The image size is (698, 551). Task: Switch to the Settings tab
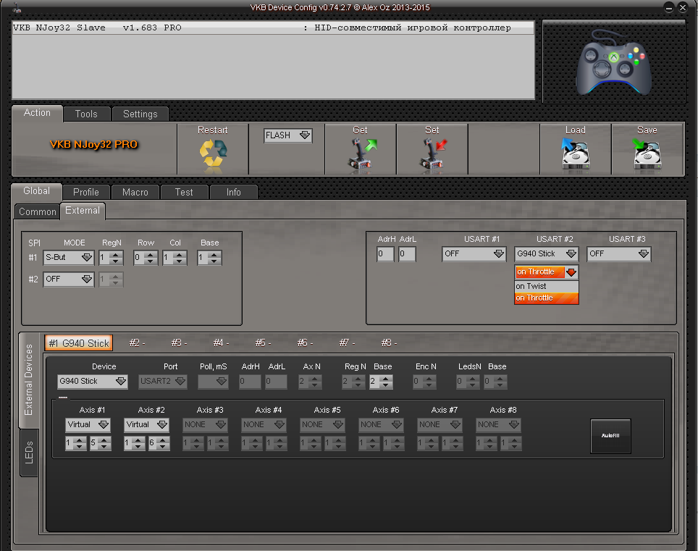(x=140, y=114)
